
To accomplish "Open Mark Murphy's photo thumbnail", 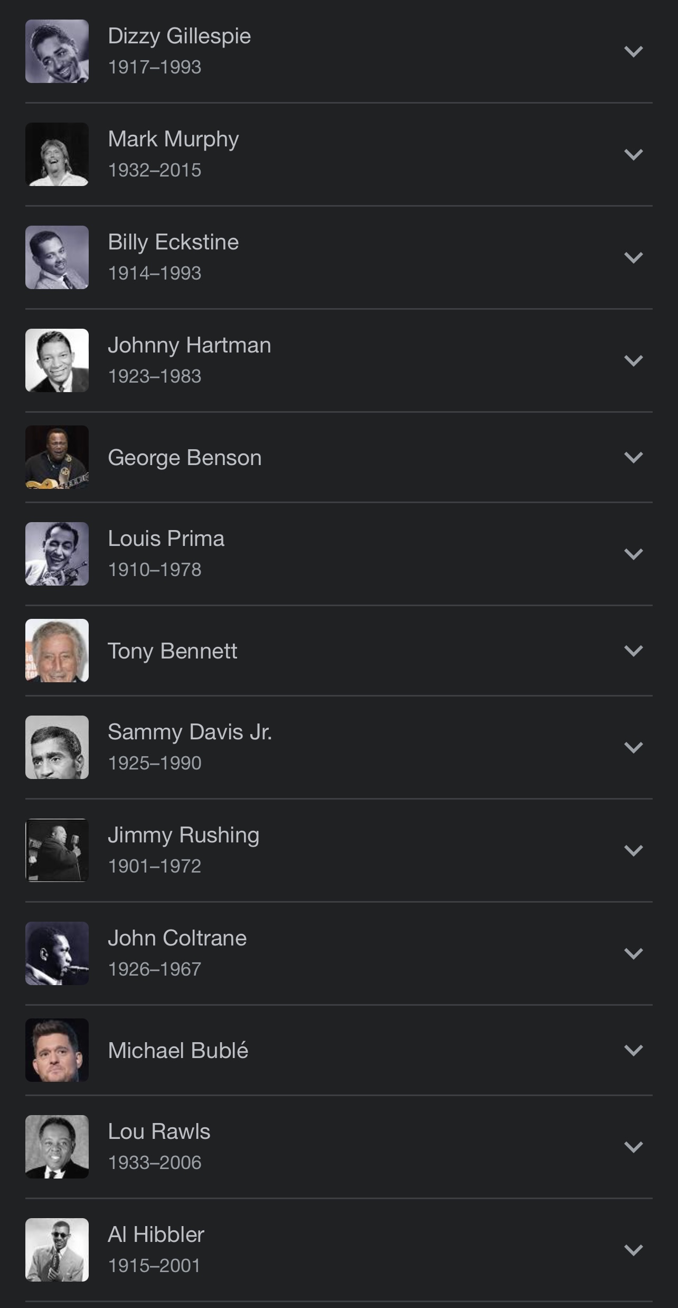I will [57, 154].
